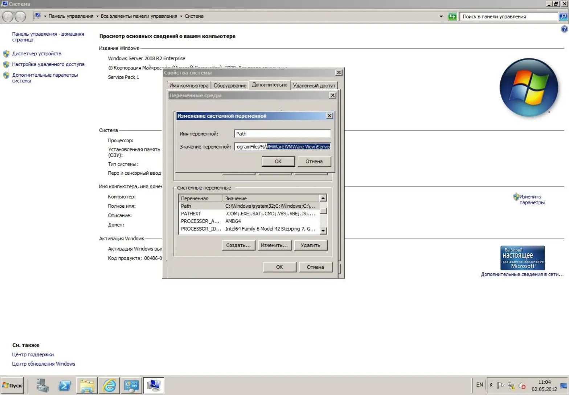Screen dimensions: 569x395
Task: Click the muted volume tray icon
Action: pyautogui.click(x=522, y=386)
